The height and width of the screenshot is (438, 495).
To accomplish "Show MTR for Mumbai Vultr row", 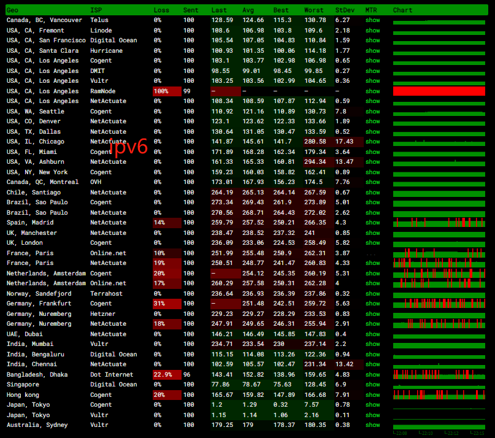I will point(372,344).
